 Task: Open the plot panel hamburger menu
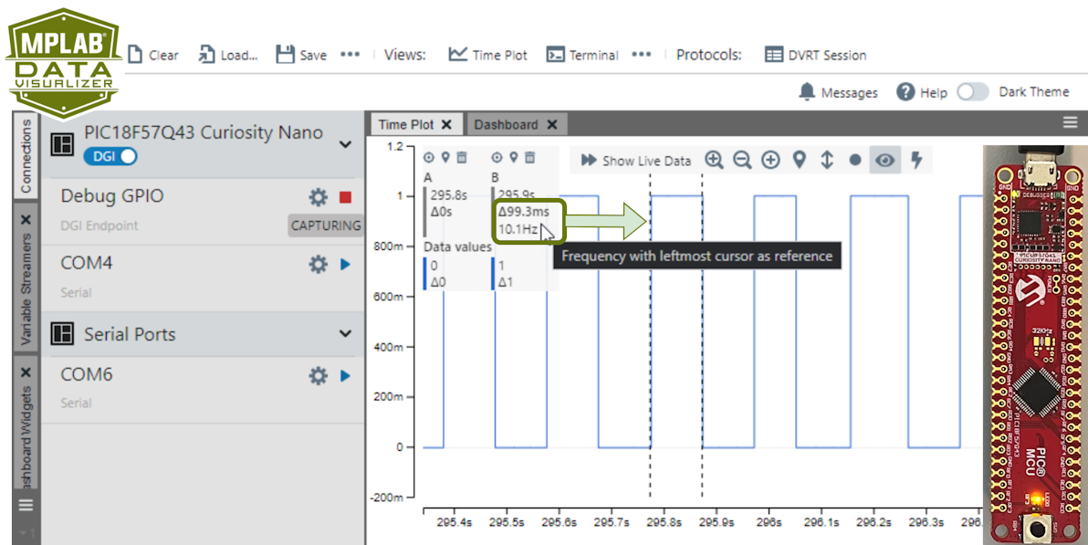click(x=1071, y=123)
